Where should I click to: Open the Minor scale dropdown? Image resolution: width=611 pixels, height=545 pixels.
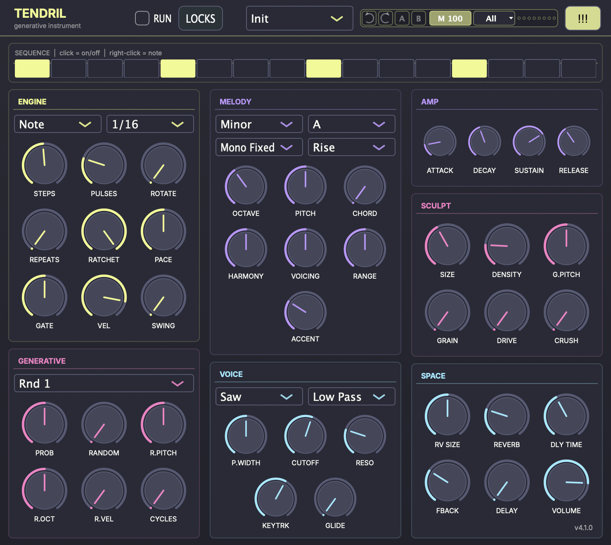[x=259, y=124]
